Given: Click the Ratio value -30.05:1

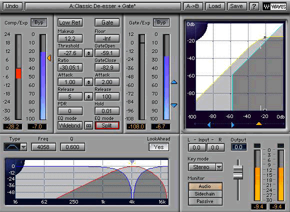Looking at the screenshot, I should coord(70,67).
